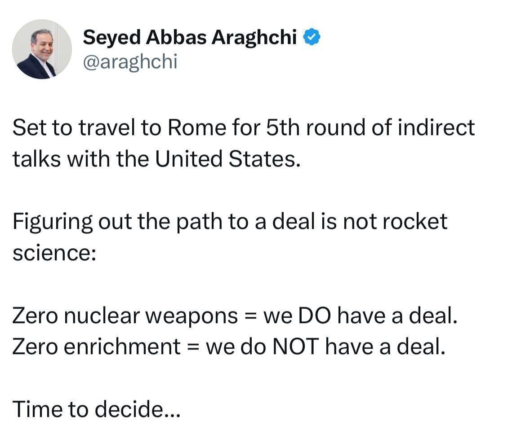Open Seyed Abbas Araghchi's profile picture
530x447 pixels.
(x=42, y=49)
